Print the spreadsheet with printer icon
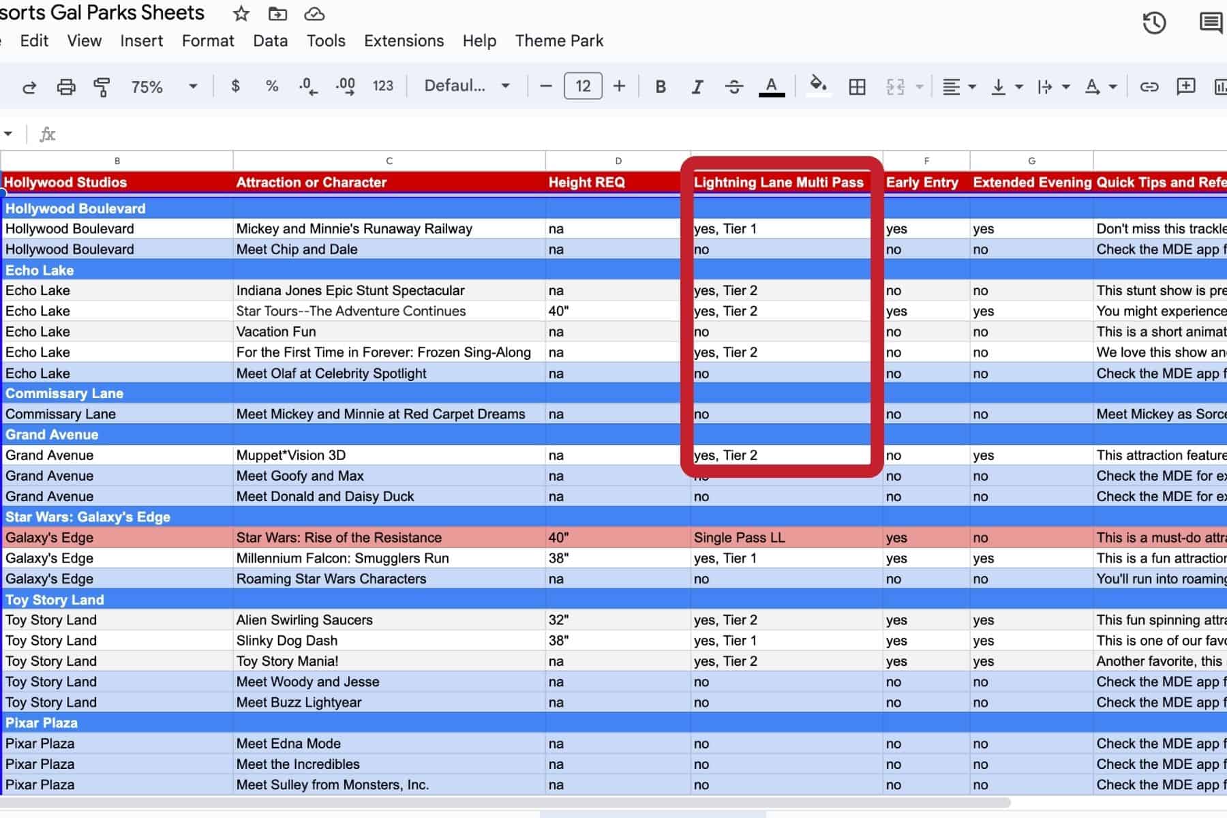 click(x=66, y=87)
